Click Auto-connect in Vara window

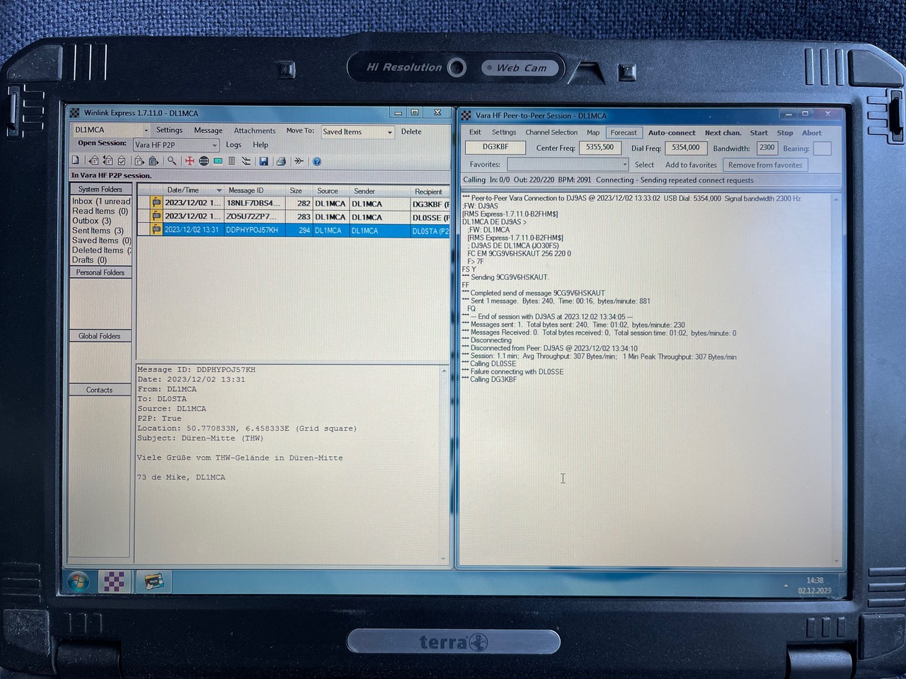click(672, 133)
